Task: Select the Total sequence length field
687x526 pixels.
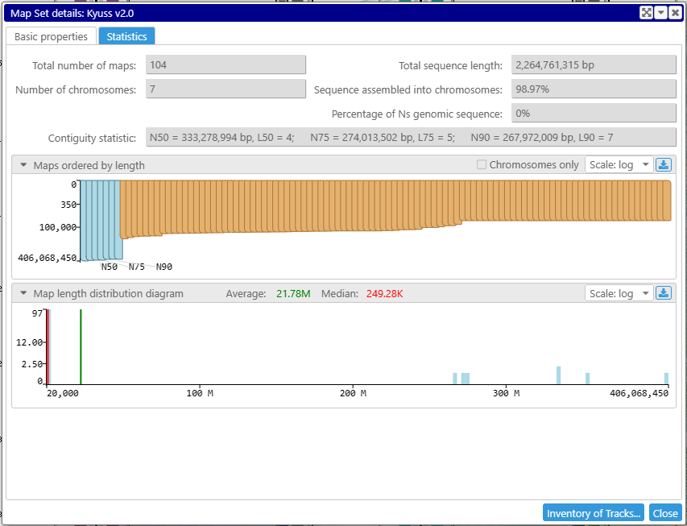Action: pos(594,65)
